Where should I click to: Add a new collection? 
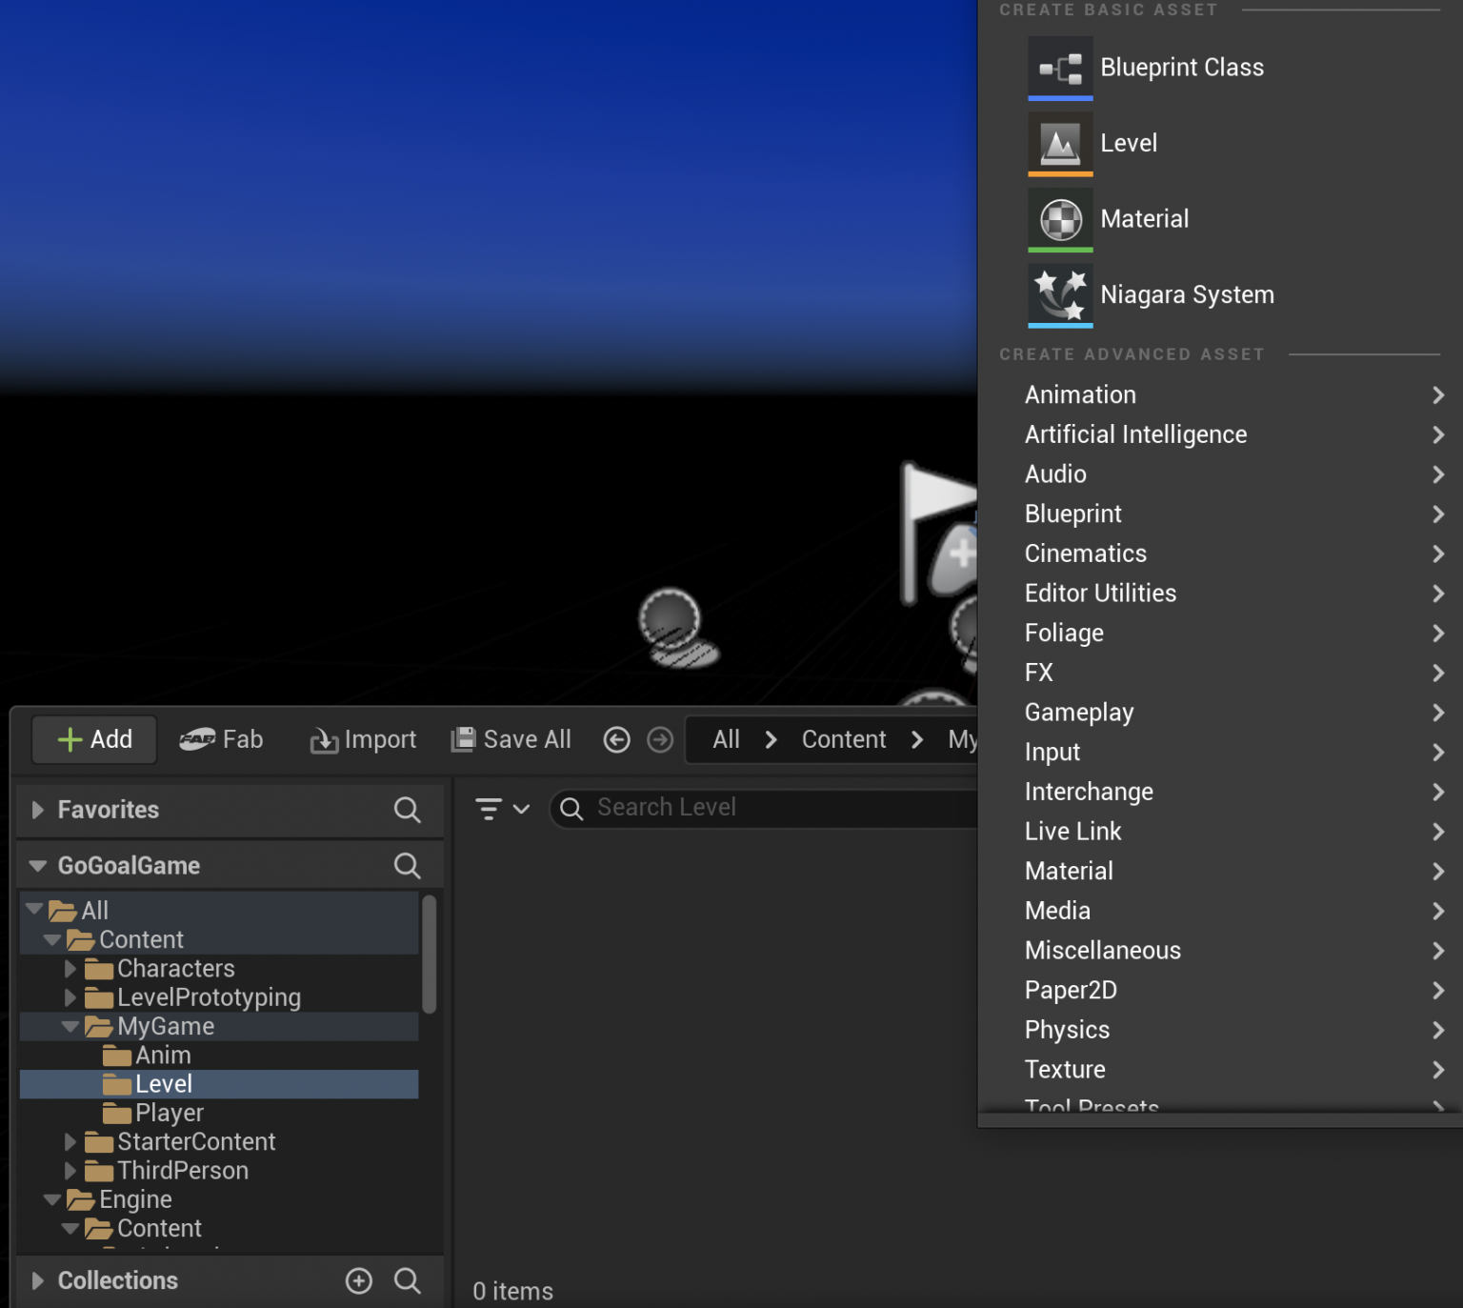[x=358, y=1280]
